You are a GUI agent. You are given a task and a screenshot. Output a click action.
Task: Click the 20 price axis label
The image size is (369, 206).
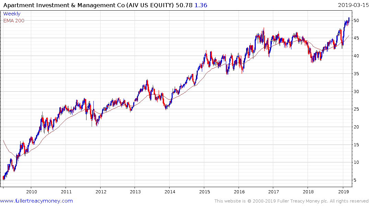pyautogui.click(x=356, y=127)
